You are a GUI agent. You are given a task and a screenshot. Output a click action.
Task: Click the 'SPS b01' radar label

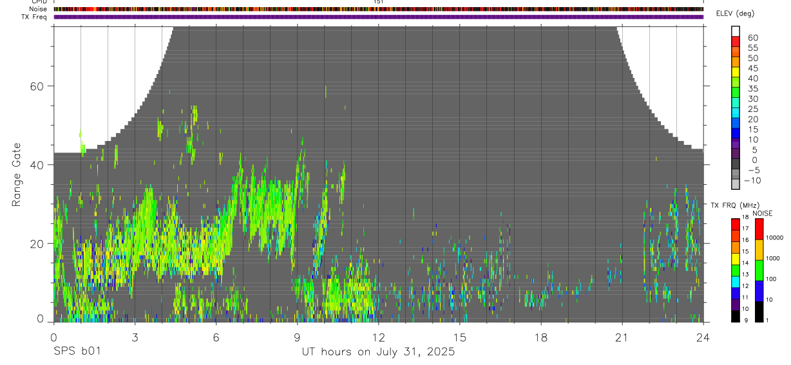coord(77,352)
